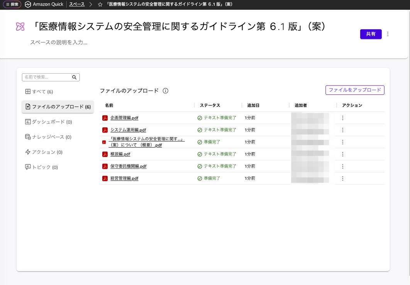Open the システム運用編.pdf file link
410x285 pixels.
128,130
